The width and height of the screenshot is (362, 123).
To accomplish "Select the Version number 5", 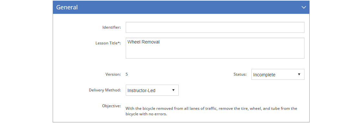I will (x=127, y=74).
